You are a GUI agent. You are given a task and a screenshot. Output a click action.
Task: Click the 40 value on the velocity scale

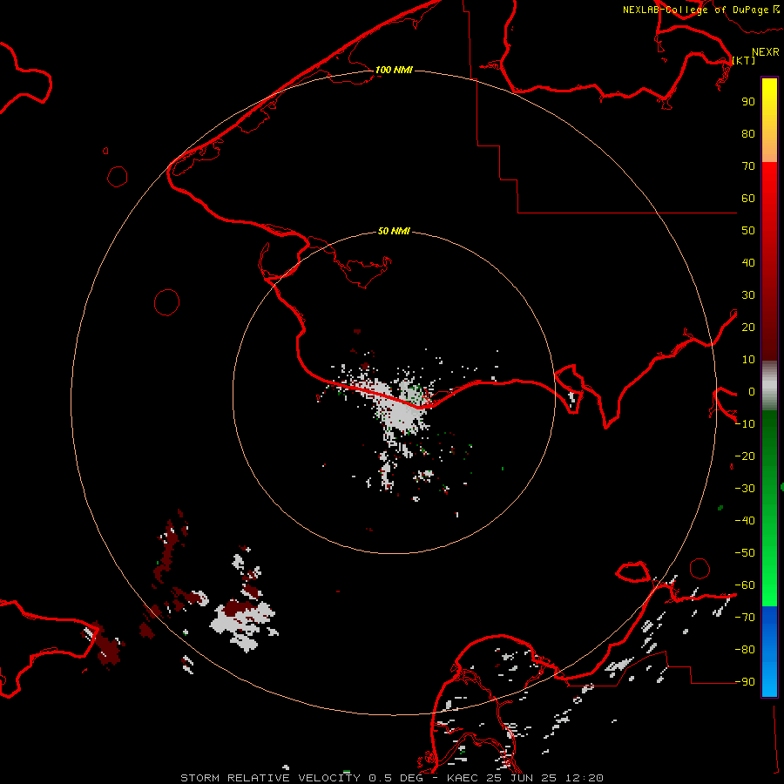pos(748,262)
